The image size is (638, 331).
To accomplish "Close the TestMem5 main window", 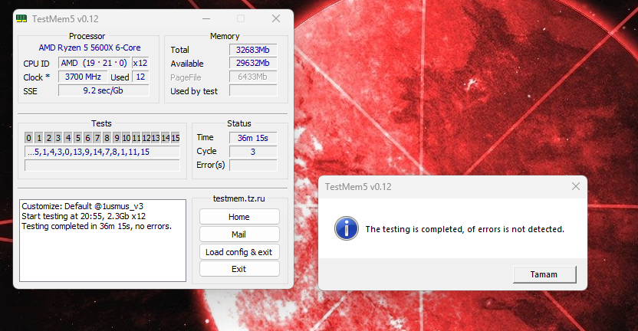I will [276, 18].
